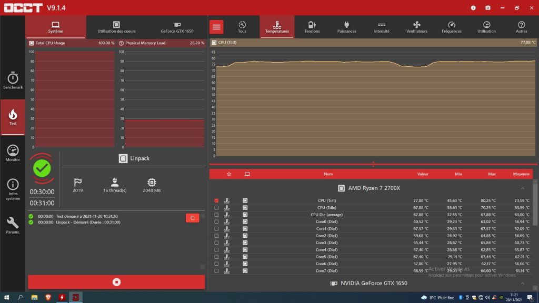Screen dimensions: 539x303
Task: Collapse the NVIDIA GeForce GTX 1650 group
Action: (x=522, y=283)
